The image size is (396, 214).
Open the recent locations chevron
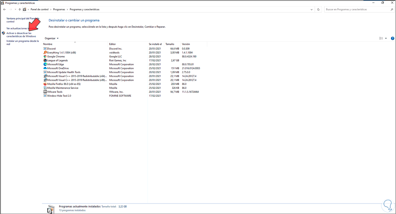pos(15,9)
